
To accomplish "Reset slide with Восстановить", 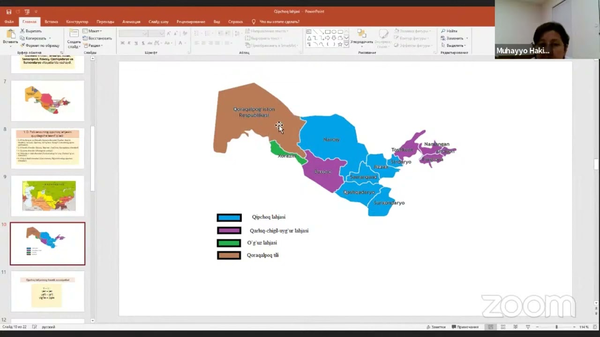I will (97, 38).
